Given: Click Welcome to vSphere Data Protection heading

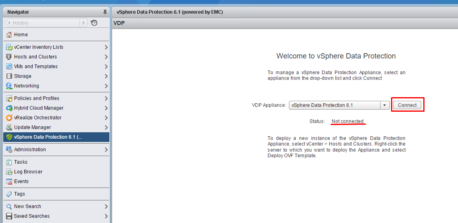Looking at the screenshot, I should 336,56.
